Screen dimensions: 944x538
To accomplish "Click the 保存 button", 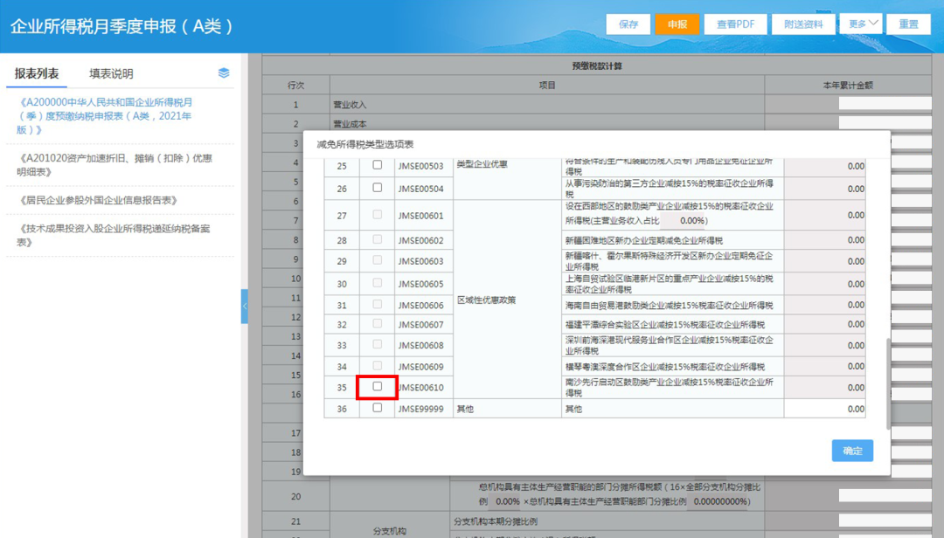I will pyautogui.click(x=628, y=24).
